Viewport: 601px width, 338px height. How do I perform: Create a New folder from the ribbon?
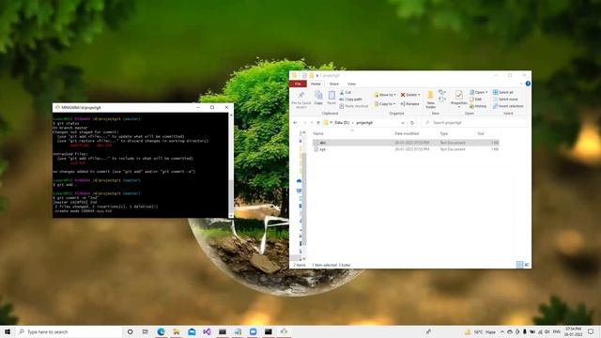pyautogui.click(x=430, y=100)
